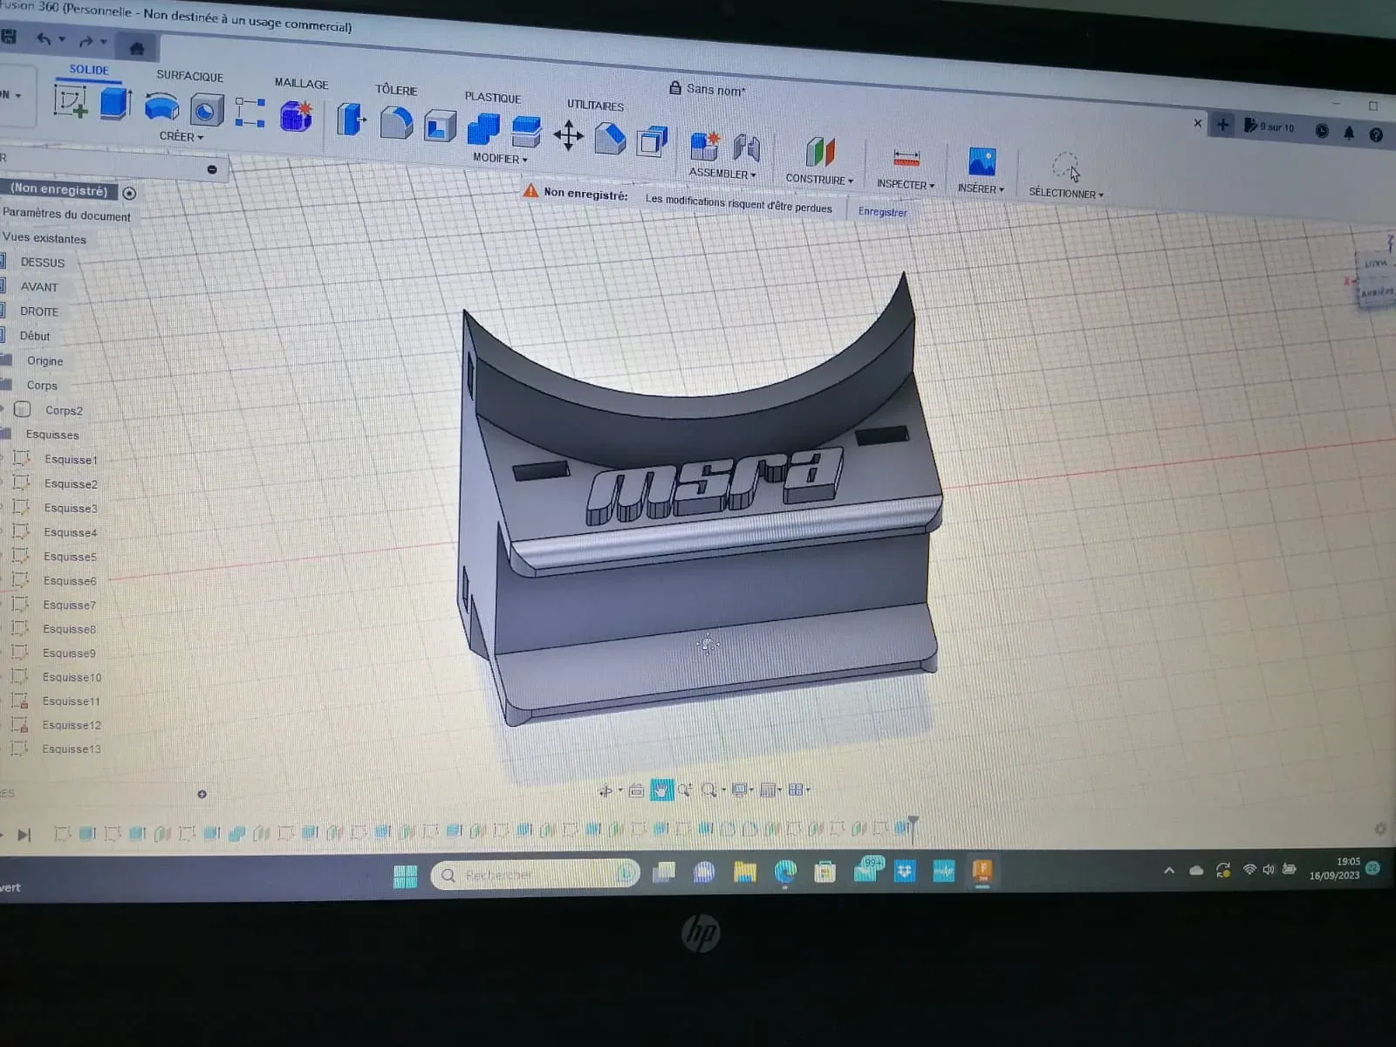Expand the ASSEMBLER dropdown
Viewport: 1396px width, 1047px height.
click(722, 173)
